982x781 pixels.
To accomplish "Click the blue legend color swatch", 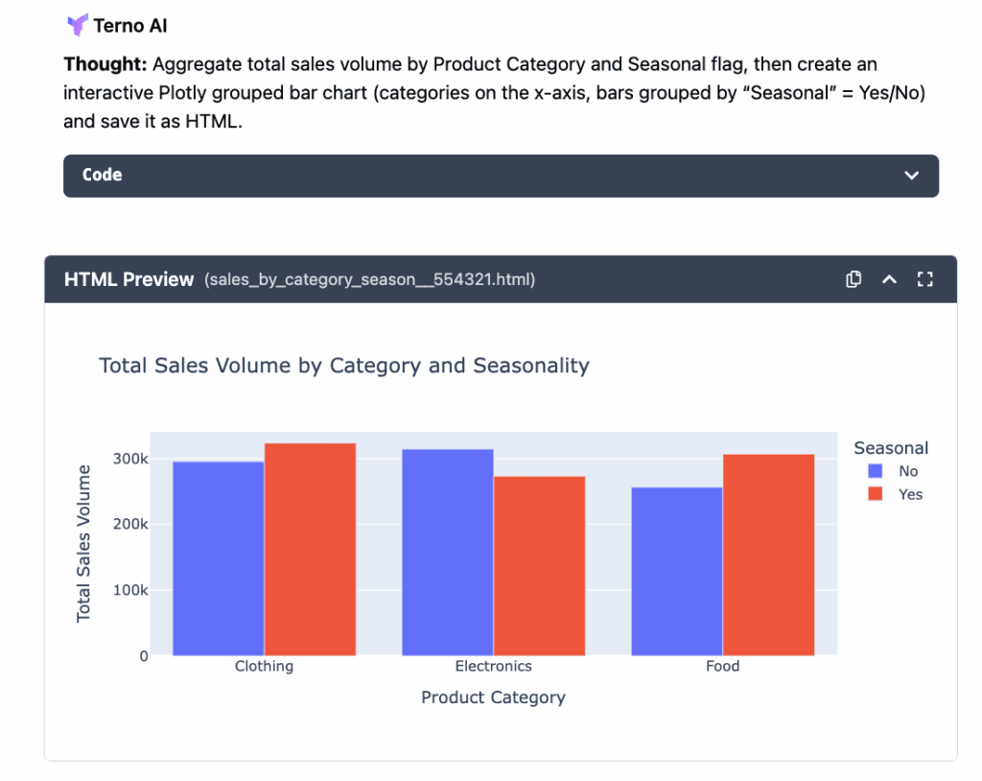I will tap(875, 471).
